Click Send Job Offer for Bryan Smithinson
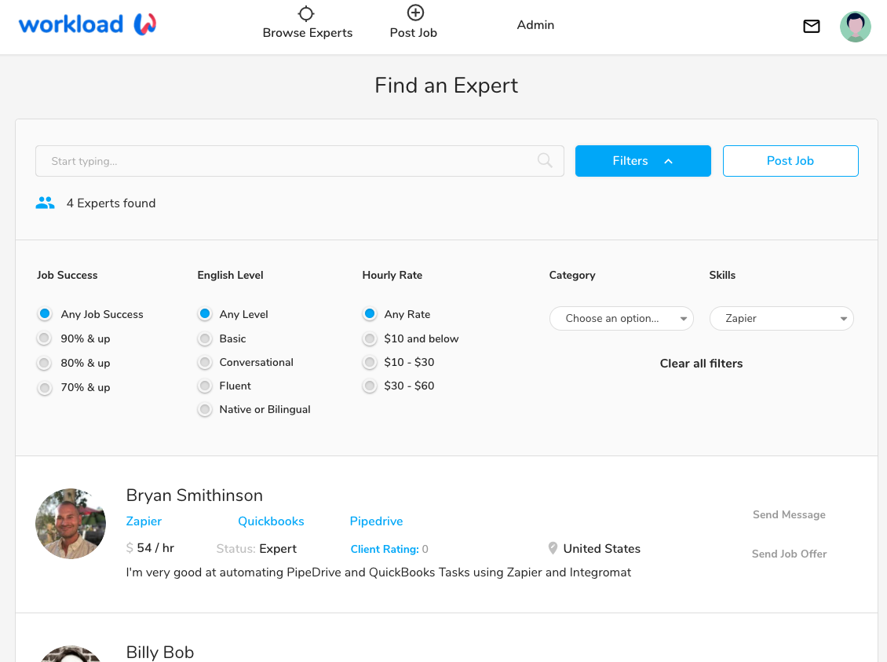 click(x=789, y=554)
